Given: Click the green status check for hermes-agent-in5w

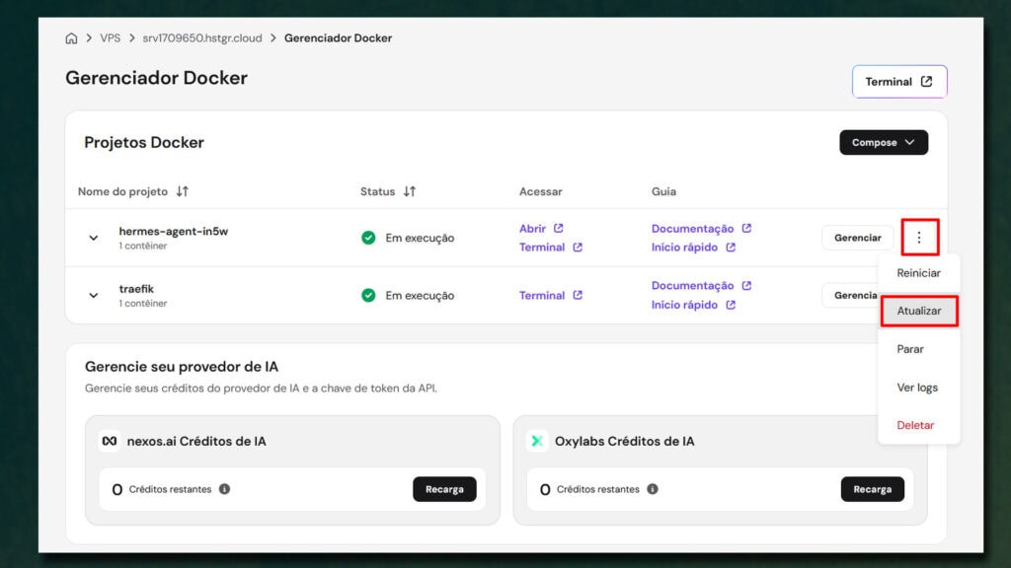Looking at the screenshot, I should tap(368, 238).
